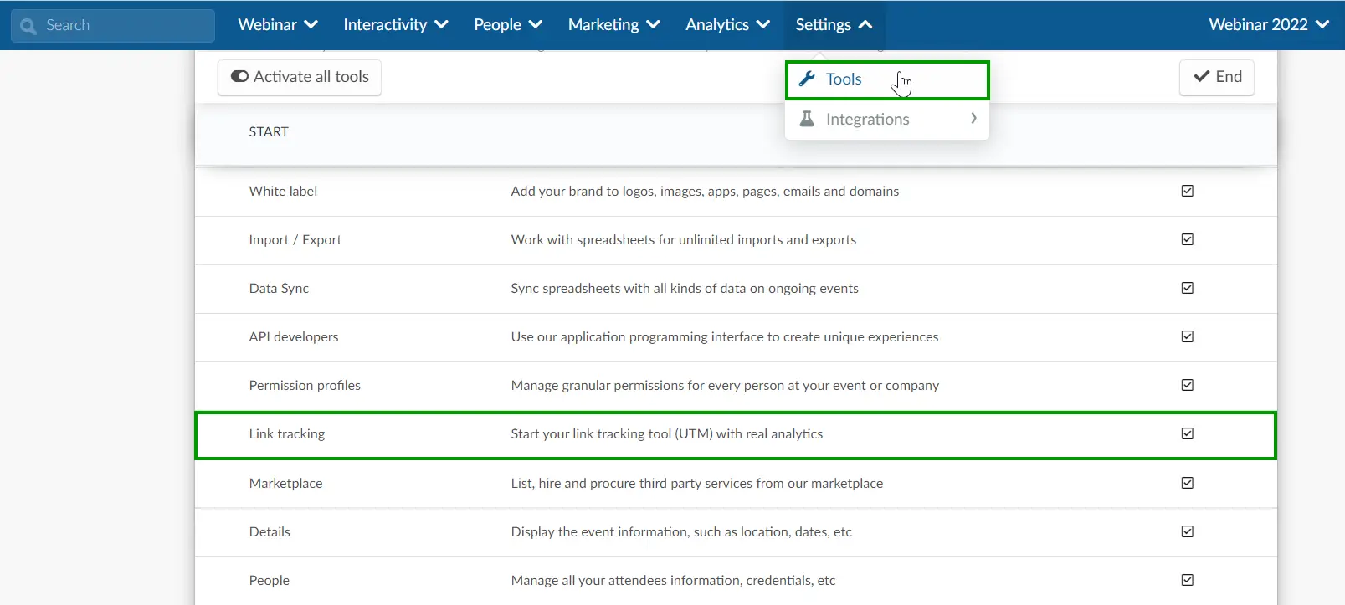Open the Analytics menu
Screen dimensions: 1345x605
(727, 25)
